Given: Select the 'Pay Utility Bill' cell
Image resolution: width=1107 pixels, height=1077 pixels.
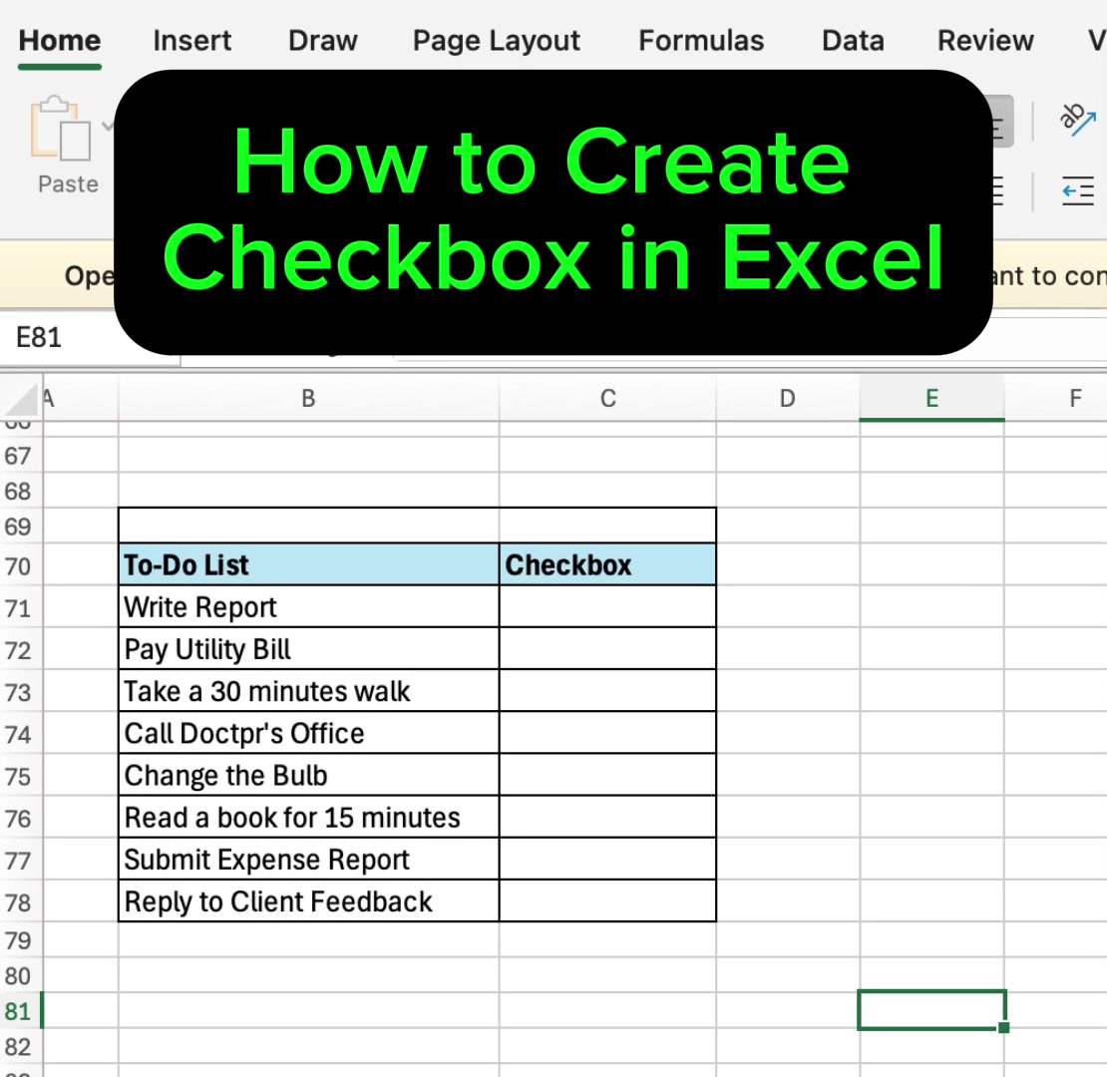Looking at the screenshot, I should 308,648.
